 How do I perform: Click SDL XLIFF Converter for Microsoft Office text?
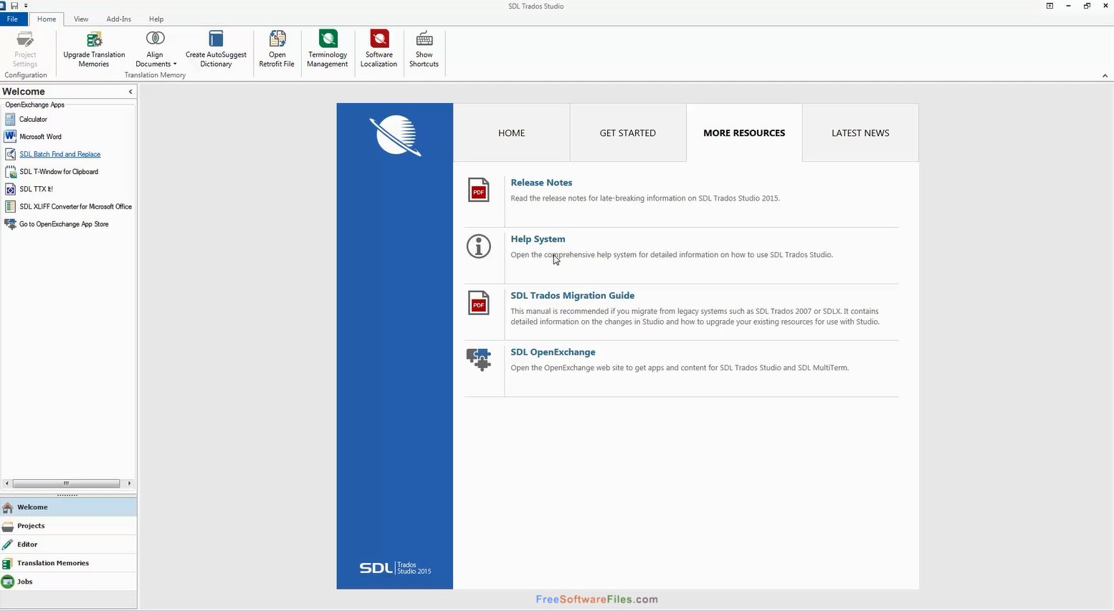pos(75,206)
